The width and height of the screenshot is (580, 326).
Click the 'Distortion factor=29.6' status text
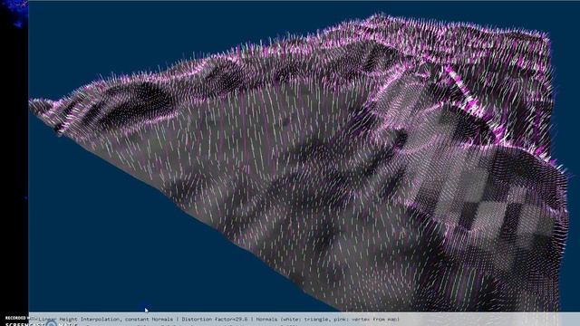coord(215,319)
